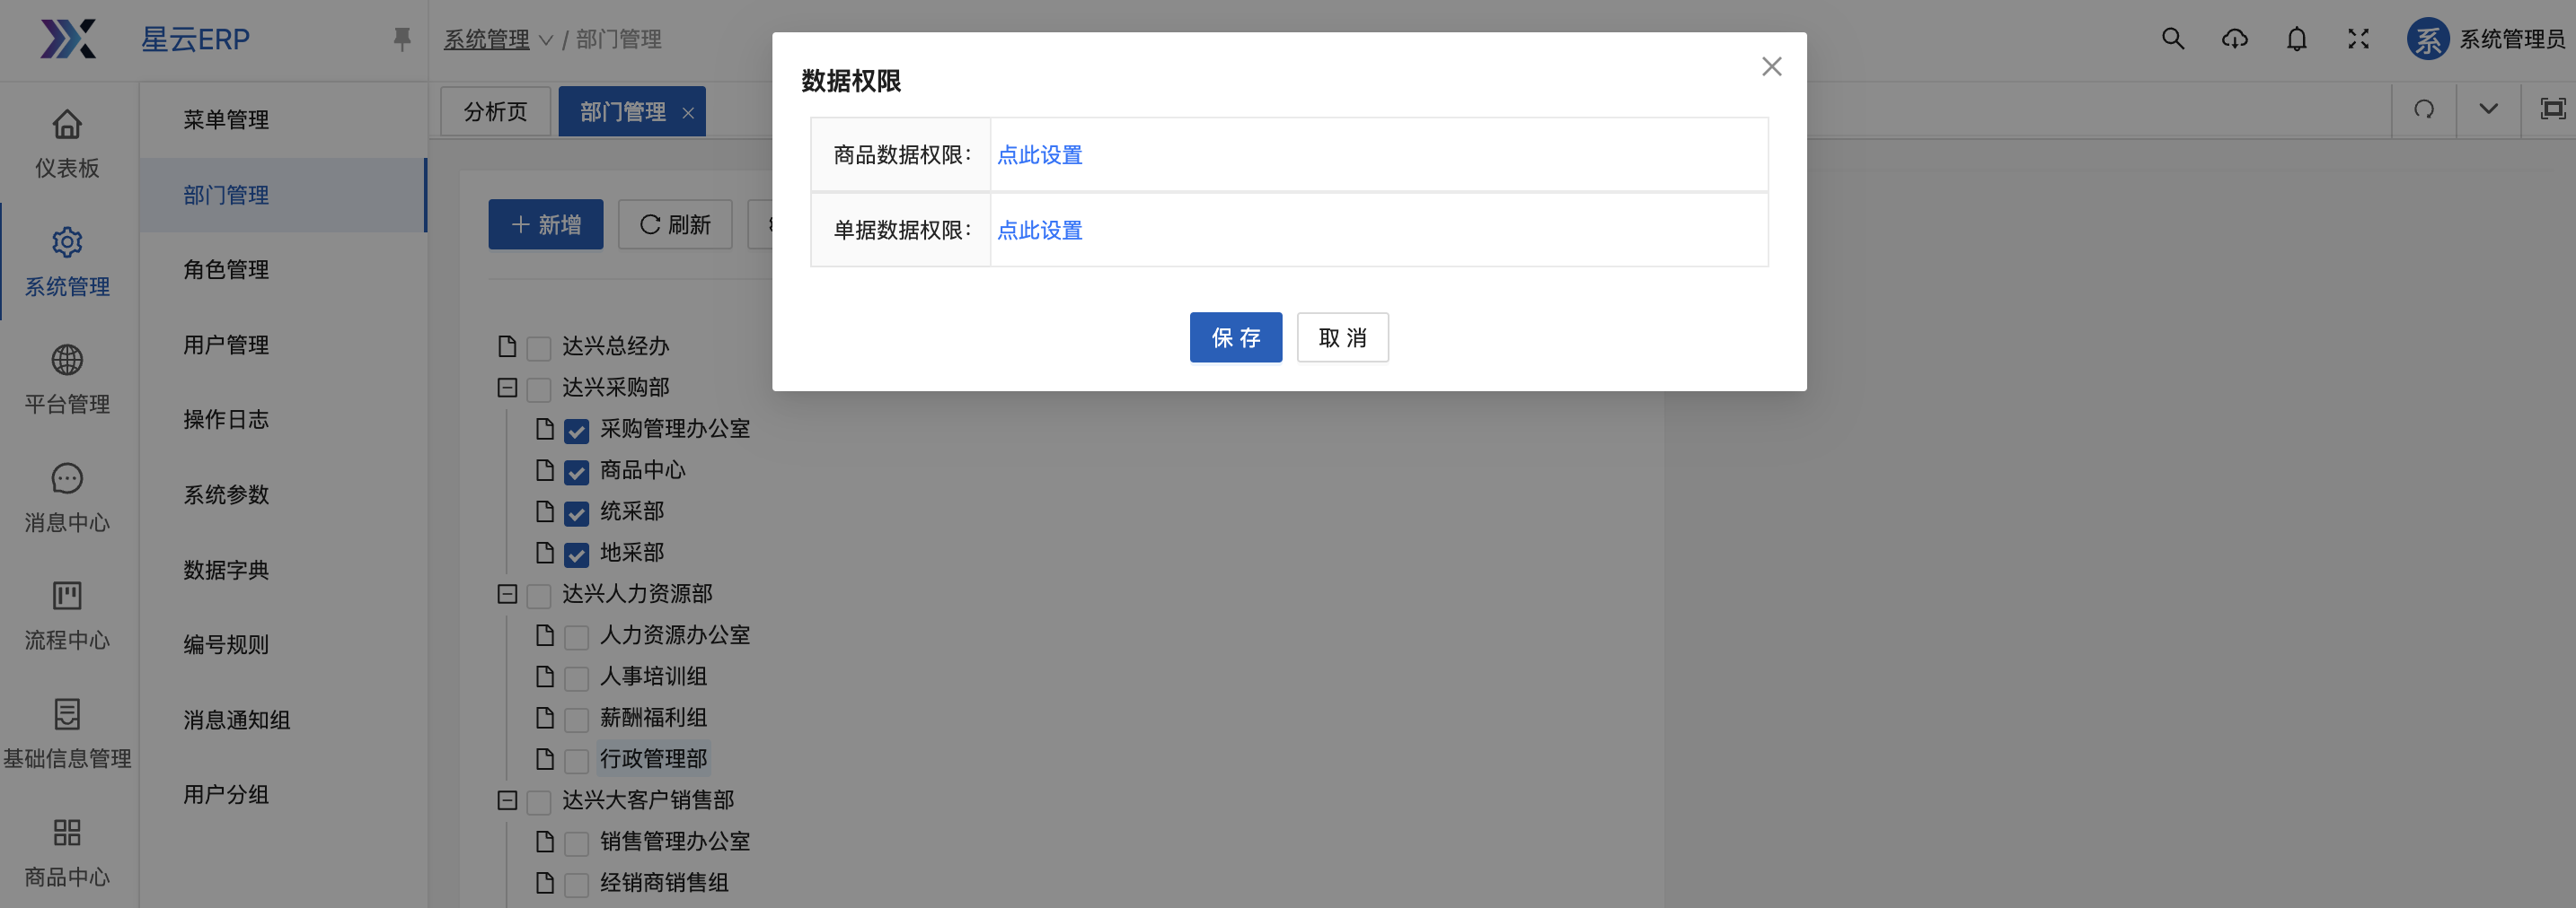Open 流程中心 in the sidebar
The width and height of the screenshot is (2576, 908).
pos(67,616)
